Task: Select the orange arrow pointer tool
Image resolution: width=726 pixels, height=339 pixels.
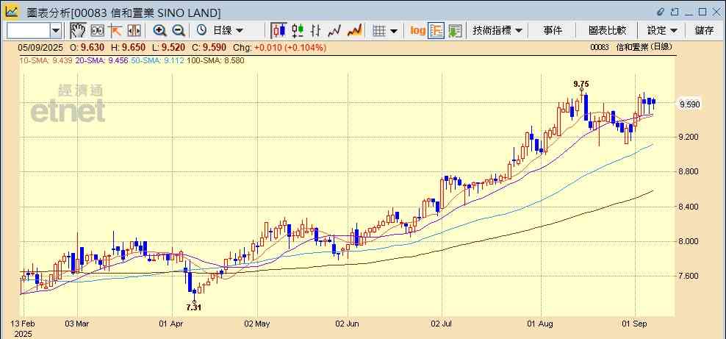Action: click(115, 31)
